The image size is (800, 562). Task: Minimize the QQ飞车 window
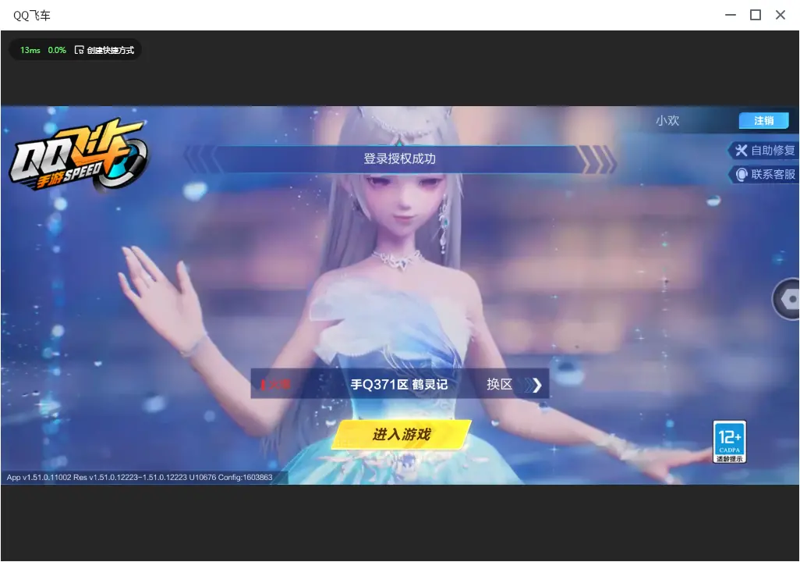[731, 16]
